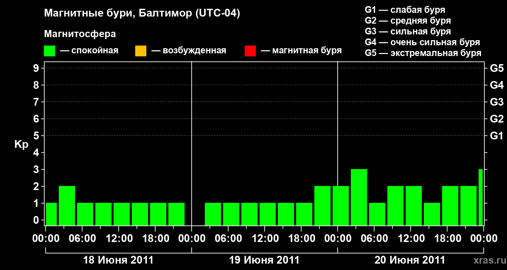The height and width of the screenshot is (270, 507).
Task: Click the '12:00' time label under June 19
Action: 265,239
